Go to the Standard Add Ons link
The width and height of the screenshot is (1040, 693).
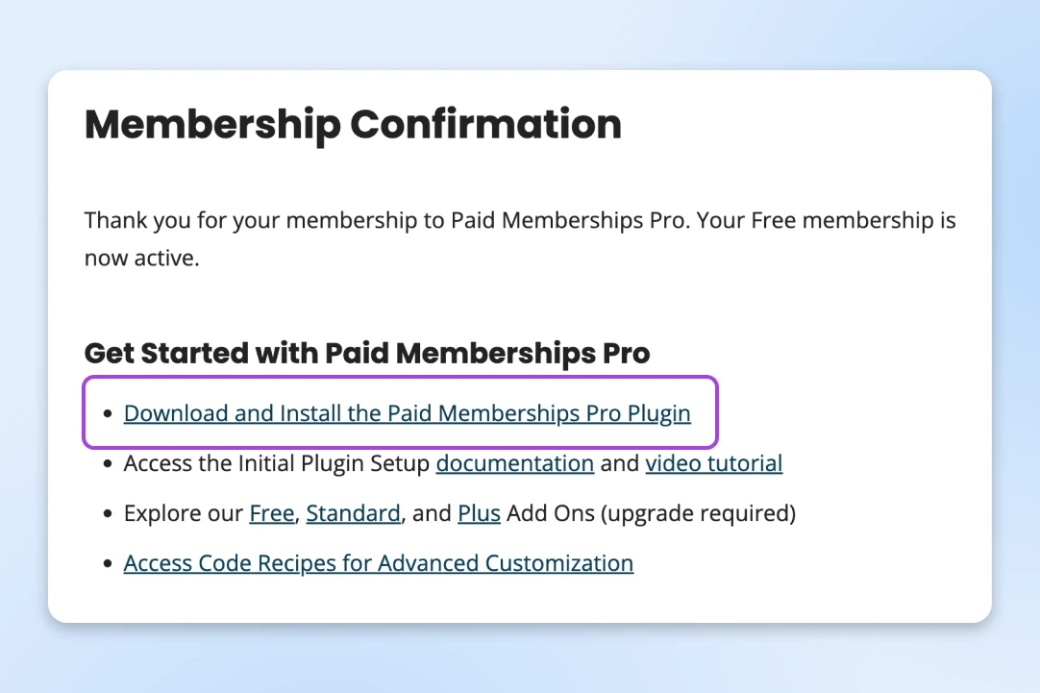click(x=353, y=513)
